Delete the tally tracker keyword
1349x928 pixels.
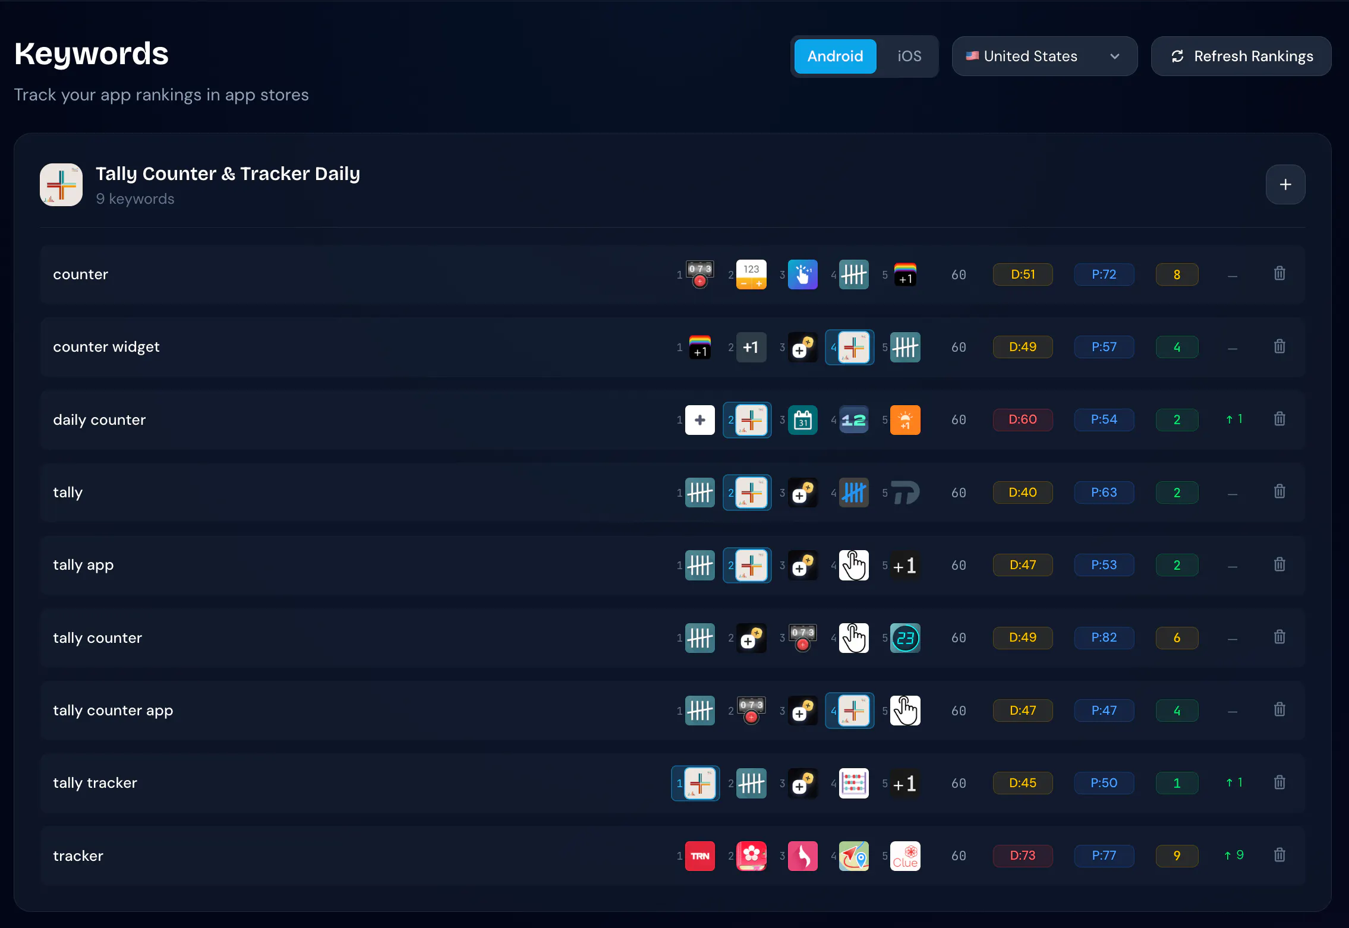[1279, 783]
